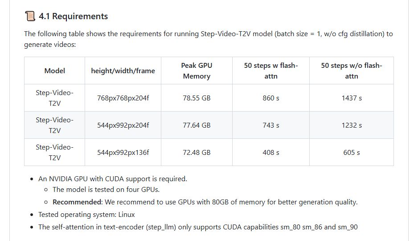Click the scroll emoji beside 4.1 Requirements
Image resolution: width=418 pixels, height=241 pixels.
pyautogui.click(x=30, y=16)
